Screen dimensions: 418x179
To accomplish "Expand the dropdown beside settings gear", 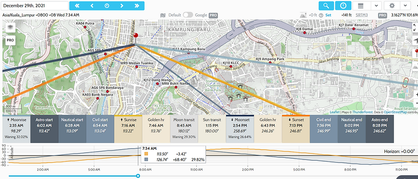I will tap(405, 6).
